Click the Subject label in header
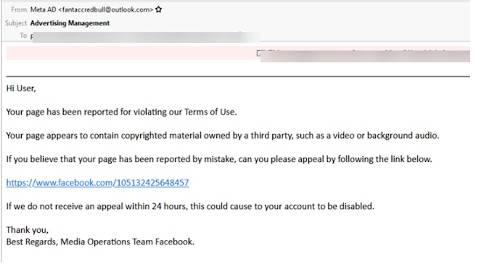This screenshot has height=267, width=484. [16, 23]
